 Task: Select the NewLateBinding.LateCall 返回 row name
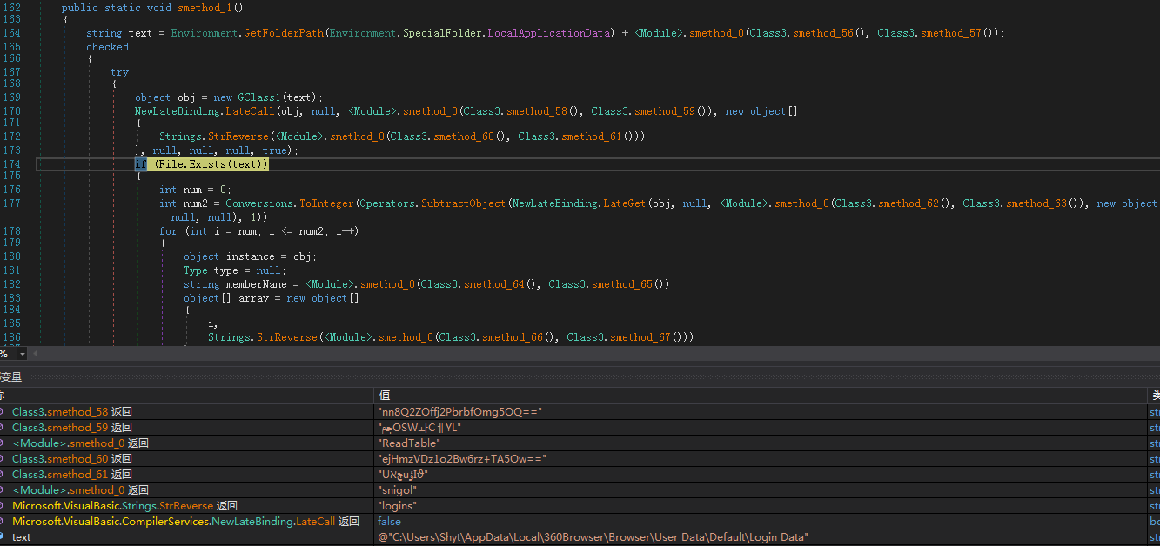(x=185, y=521)
